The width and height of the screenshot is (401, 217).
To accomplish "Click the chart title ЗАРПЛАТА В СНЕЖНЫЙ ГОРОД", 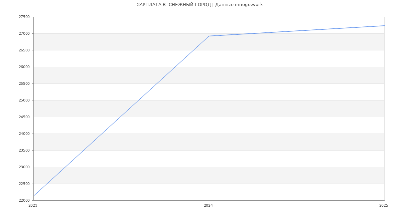I will click(174, 5).
